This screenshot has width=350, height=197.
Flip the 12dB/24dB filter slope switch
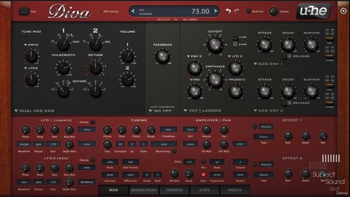[x=235, y=42]
